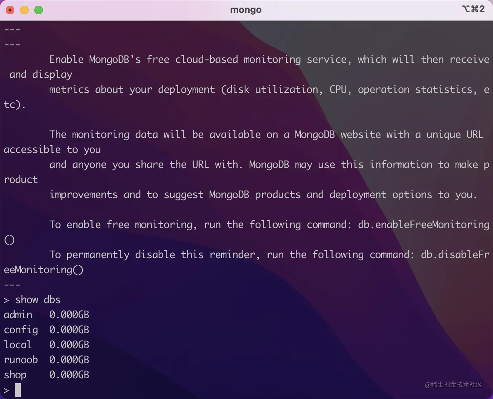Select the 'runoob' database row
The height and width of the screenshot is (399, 493).
[x=46, y=360]
